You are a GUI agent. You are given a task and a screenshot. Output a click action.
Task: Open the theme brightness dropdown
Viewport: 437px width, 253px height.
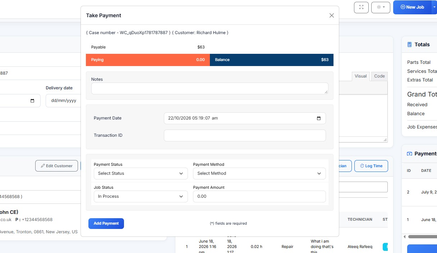pos(381,8)
